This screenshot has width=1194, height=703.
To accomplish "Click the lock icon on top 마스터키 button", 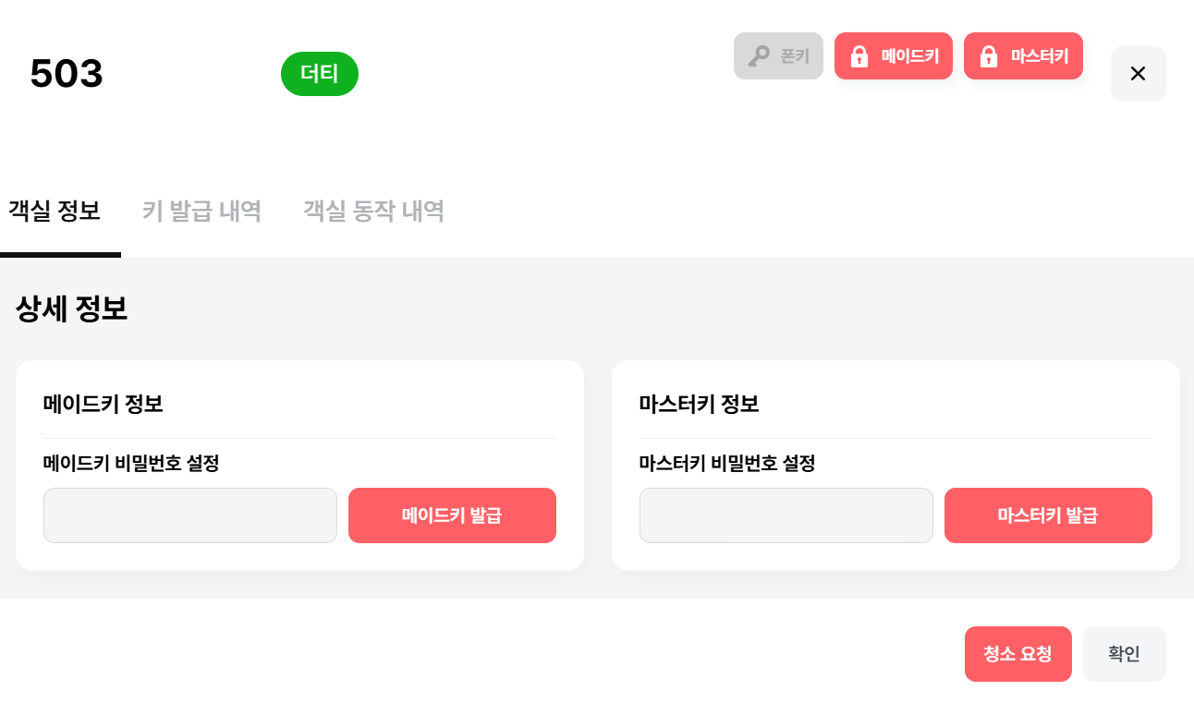I will (x=989, y=56).
